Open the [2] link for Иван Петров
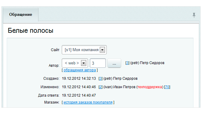202x114 pixels. click(100, 87)
